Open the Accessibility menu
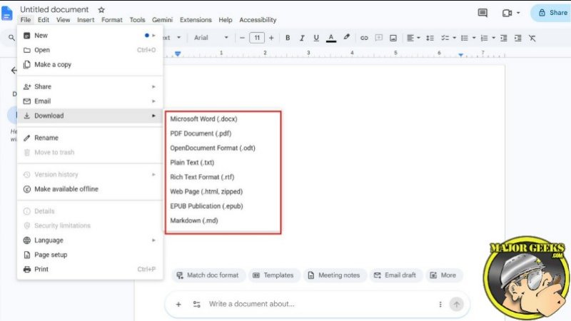571x321 pixels. tap(258, 20)
